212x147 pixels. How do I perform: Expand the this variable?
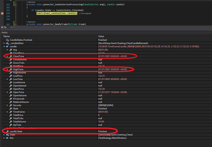click(4, 138)
